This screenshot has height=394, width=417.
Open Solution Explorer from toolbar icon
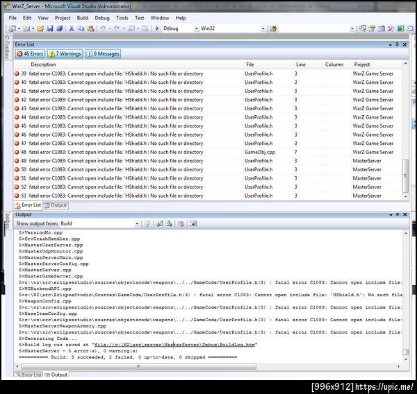point(362,28)
